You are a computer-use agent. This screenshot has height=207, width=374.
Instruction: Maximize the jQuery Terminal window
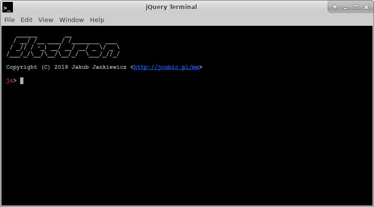pos(356,7)
